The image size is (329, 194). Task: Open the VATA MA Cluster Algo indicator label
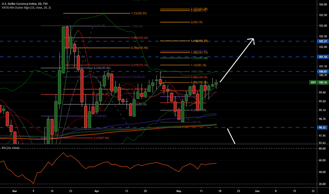(x=26, y=7)
